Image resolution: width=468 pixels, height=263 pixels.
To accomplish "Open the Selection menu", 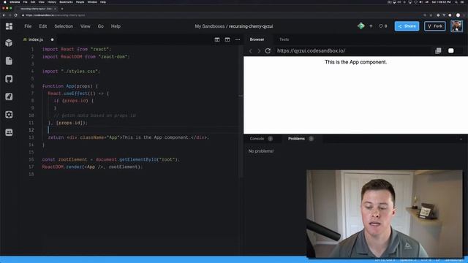I will coord(64,26).
